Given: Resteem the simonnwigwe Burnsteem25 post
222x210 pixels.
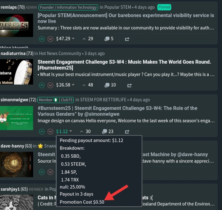Looking at the screenshot, I should [x=127, y=132].
